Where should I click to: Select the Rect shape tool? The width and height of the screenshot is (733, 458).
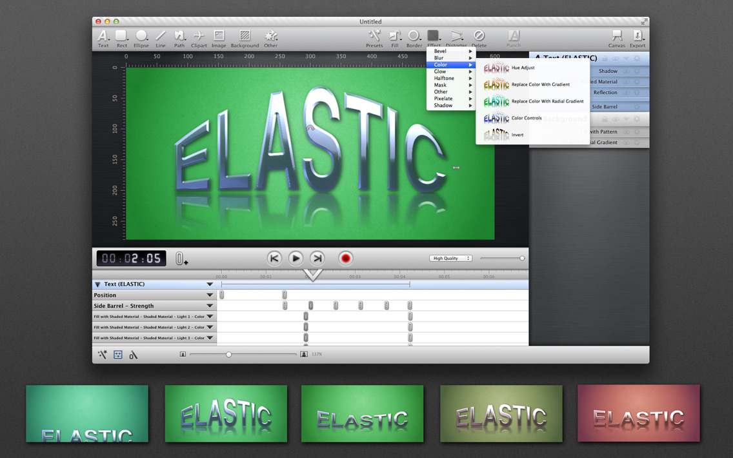pyautogui.click(x=121, y=38)
